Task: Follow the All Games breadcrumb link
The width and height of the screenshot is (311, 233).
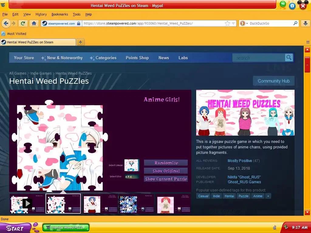Action: 18,73
